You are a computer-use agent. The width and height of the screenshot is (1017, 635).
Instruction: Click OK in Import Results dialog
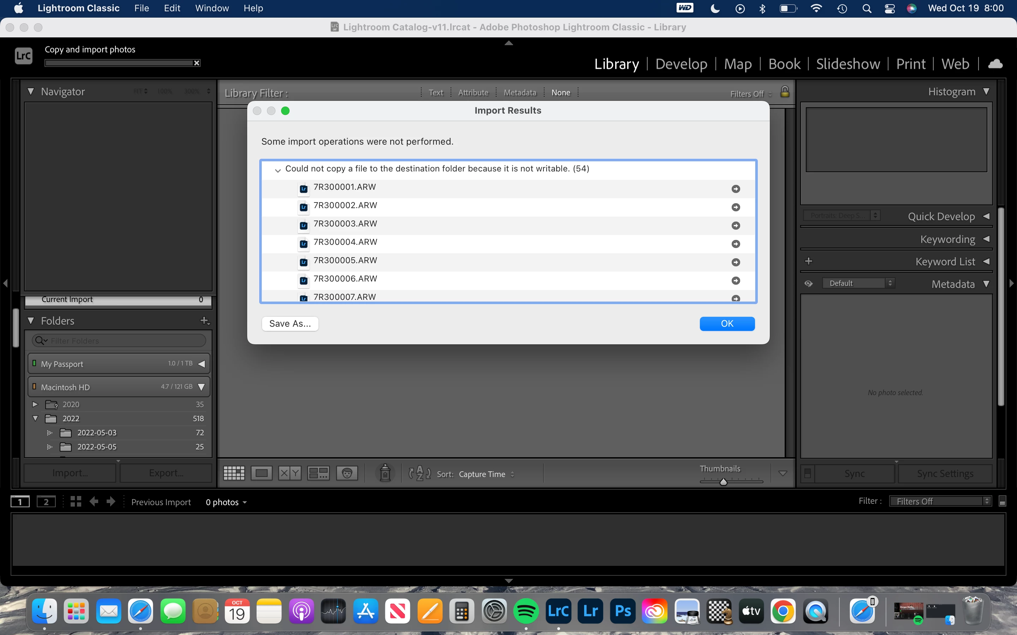click(727, 324)
